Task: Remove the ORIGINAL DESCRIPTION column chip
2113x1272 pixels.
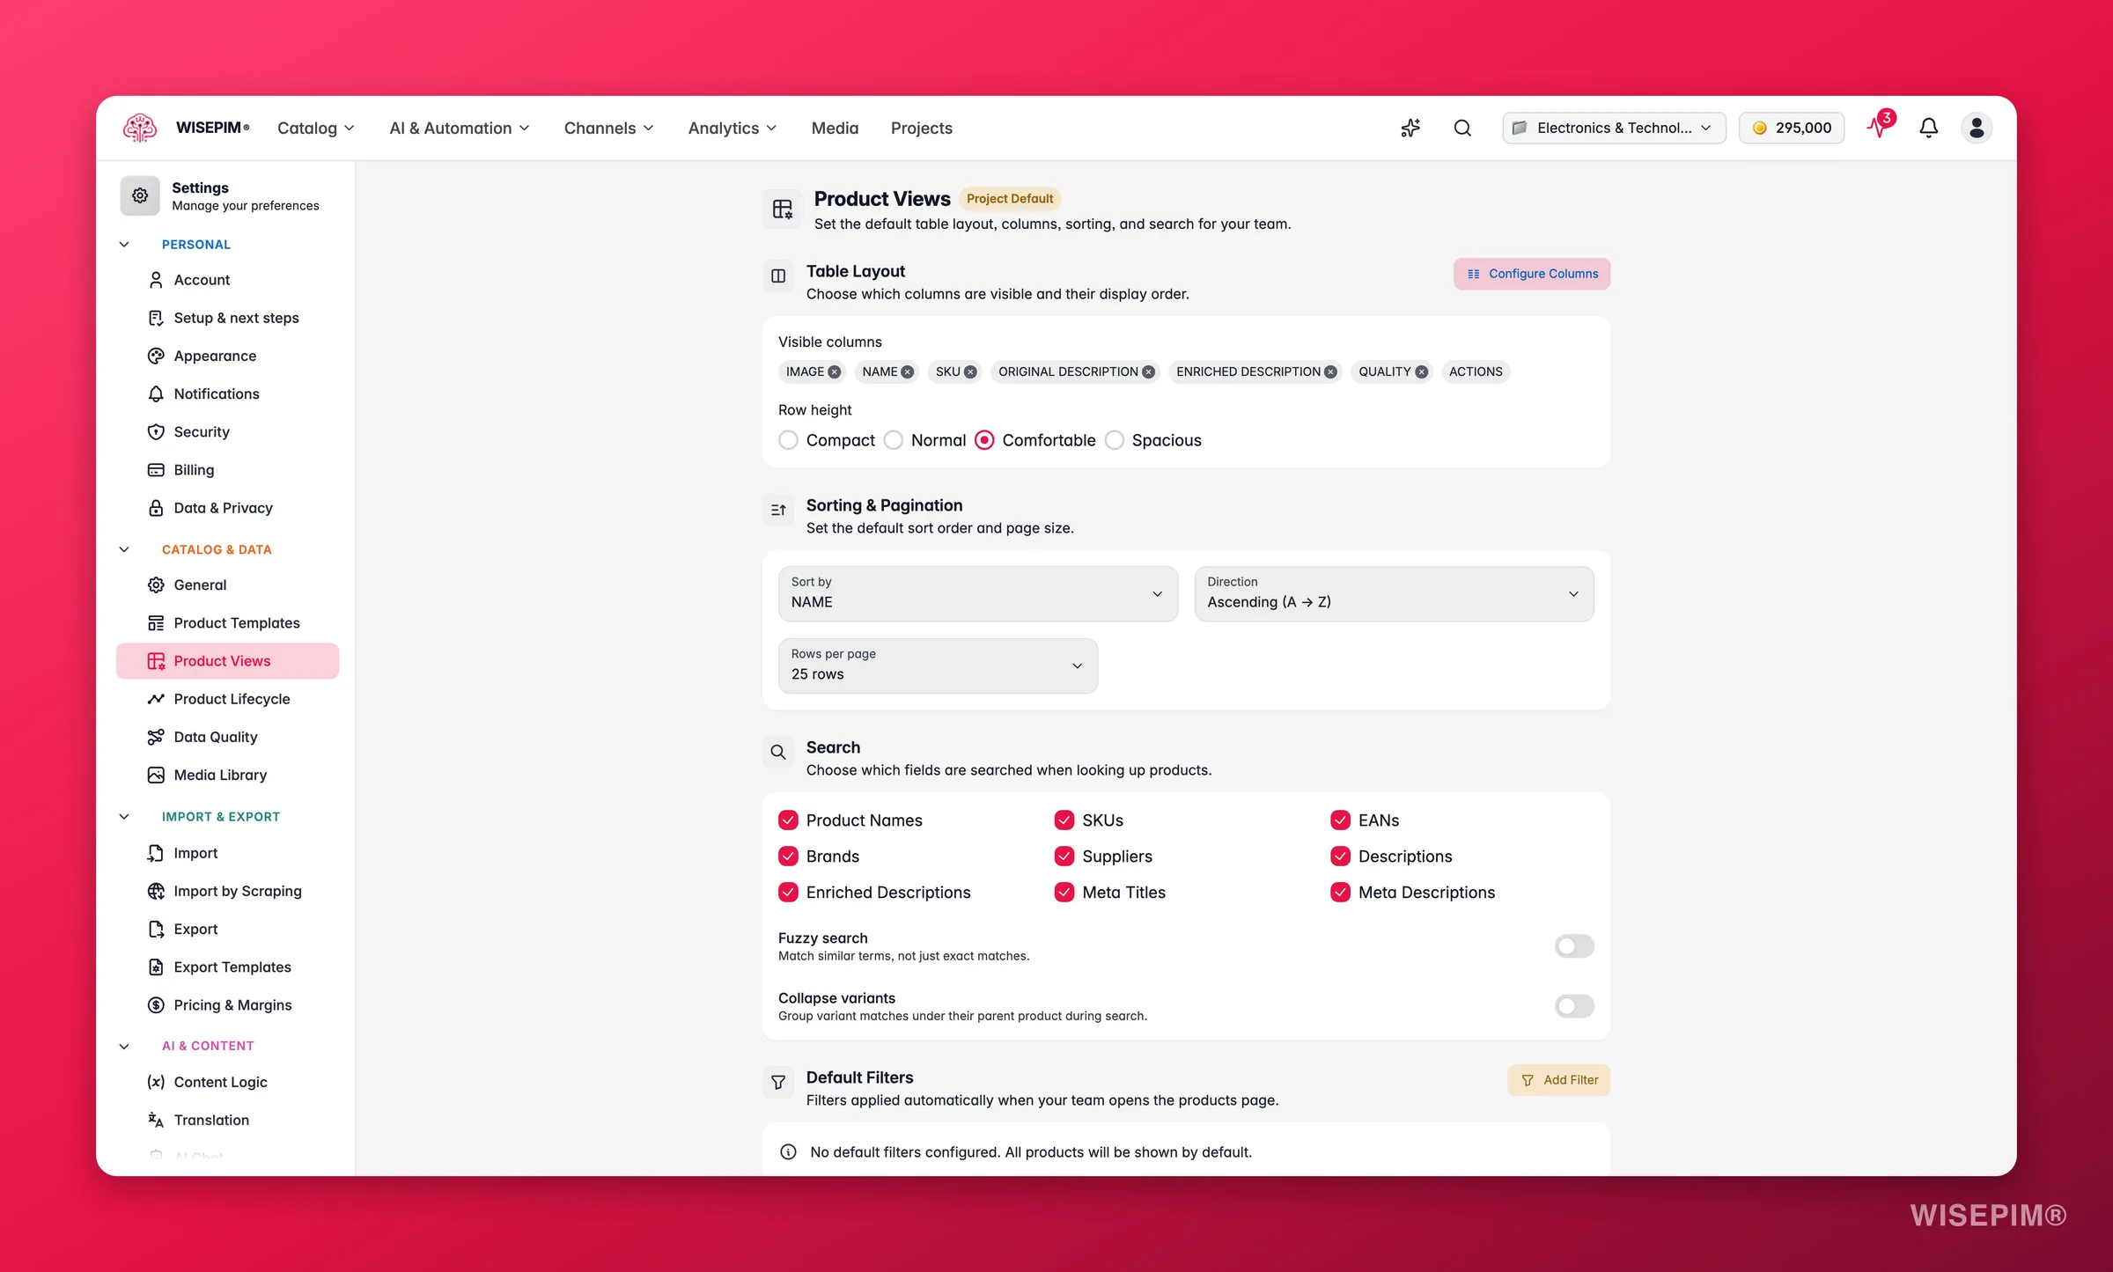Action: 1148,371
